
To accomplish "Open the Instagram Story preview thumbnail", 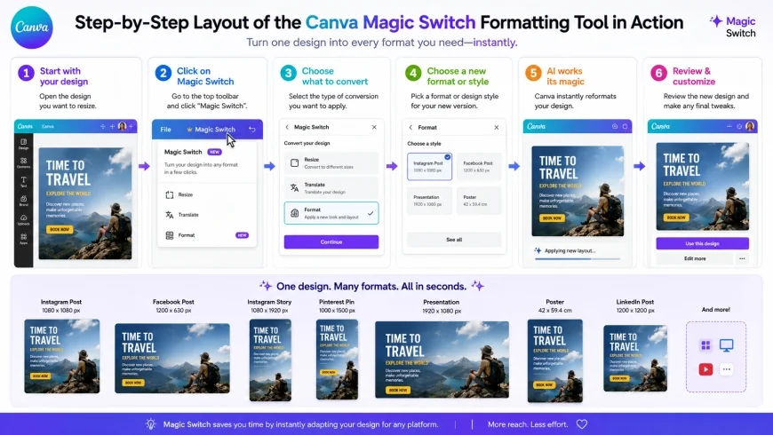I will click(270, 360).
